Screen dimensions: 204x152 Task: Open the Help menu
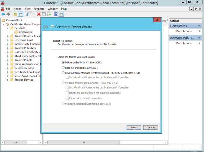coord(64,9)
